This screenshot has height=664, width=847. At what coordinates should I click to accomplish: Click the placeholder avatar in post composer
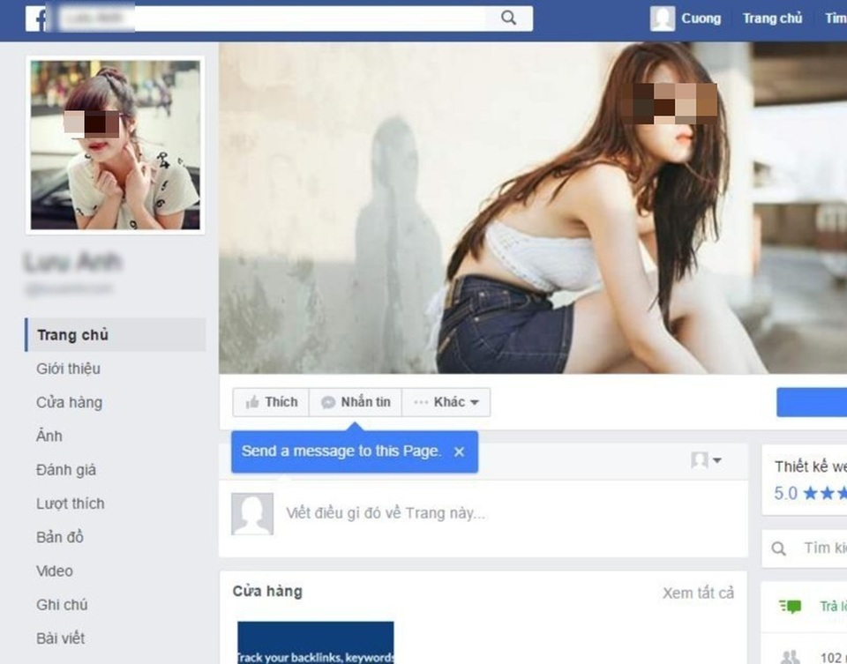point(252,513)
